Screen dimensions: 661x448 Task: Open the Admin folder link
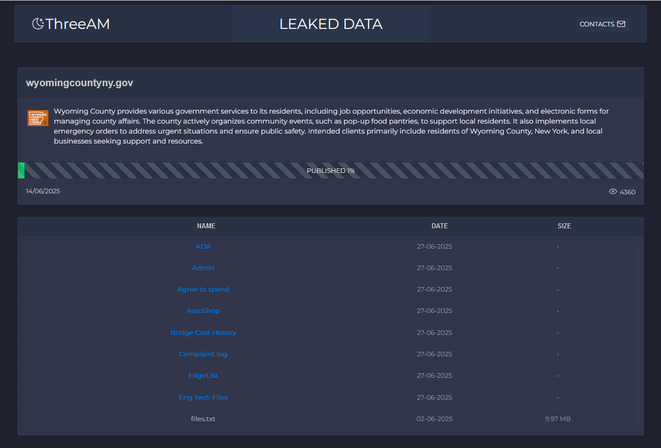[x=203, y=268]
